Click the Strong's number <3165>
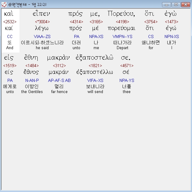The width and height of the screenshot is (192, 192). pyautogui.click(x=96, y=22)
